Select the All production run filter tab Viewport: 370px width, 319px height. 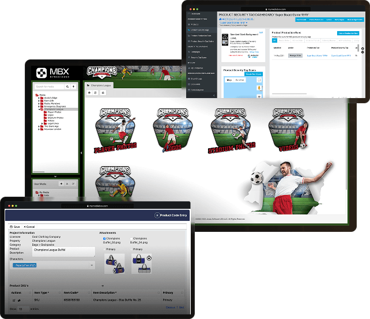pyautogui.click(x=274, y=40)
